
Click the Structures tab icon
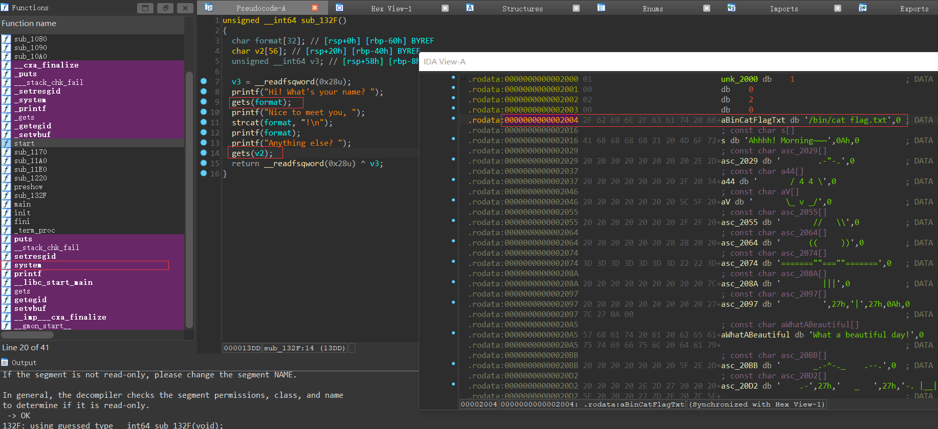click(470, 7)
